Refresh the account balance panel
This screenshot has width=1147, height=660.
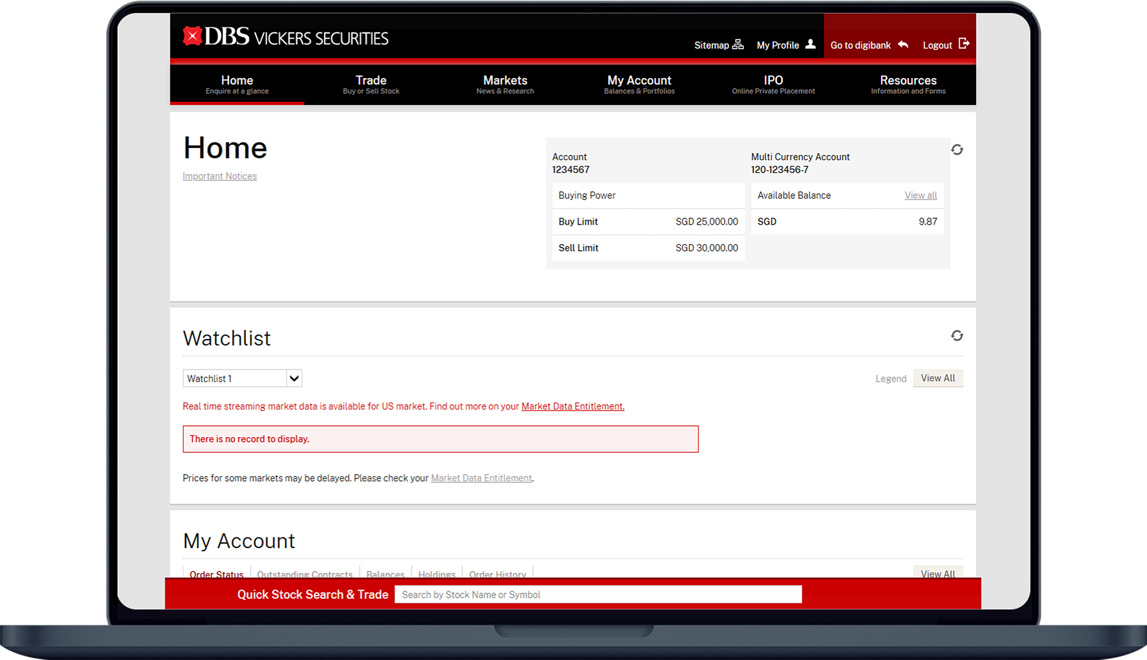point(957,150)
